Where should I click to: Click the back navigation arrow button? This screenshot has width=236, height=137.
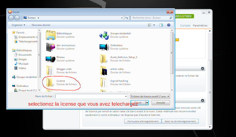[x=11, y=18]
